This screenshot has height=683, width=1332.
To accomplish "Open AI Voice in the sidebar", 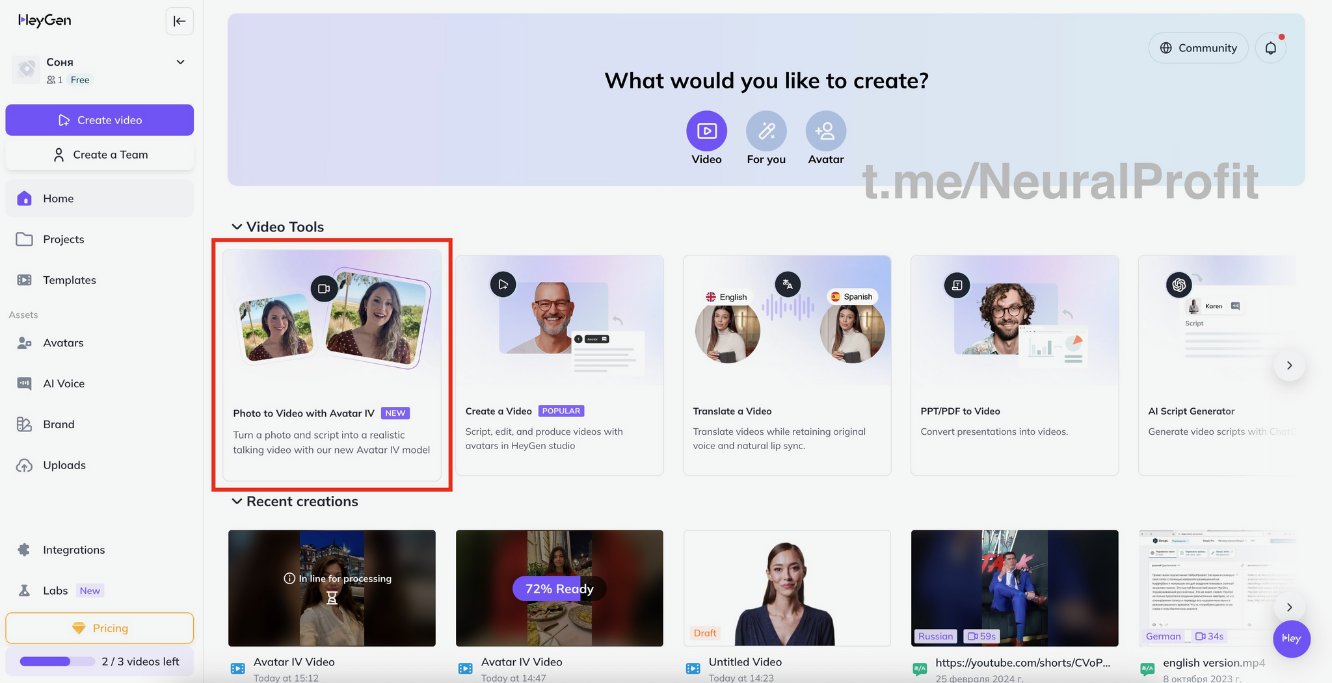I will click(100, 383).
